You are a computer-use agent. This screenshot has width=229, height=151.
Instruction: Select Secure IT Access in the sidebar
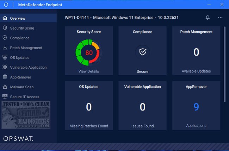28,97
